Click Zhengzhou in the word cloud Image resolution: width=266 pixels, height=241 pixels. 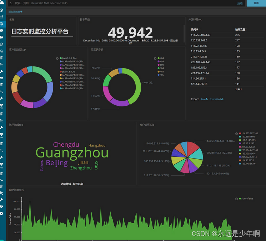coord(81,168)
